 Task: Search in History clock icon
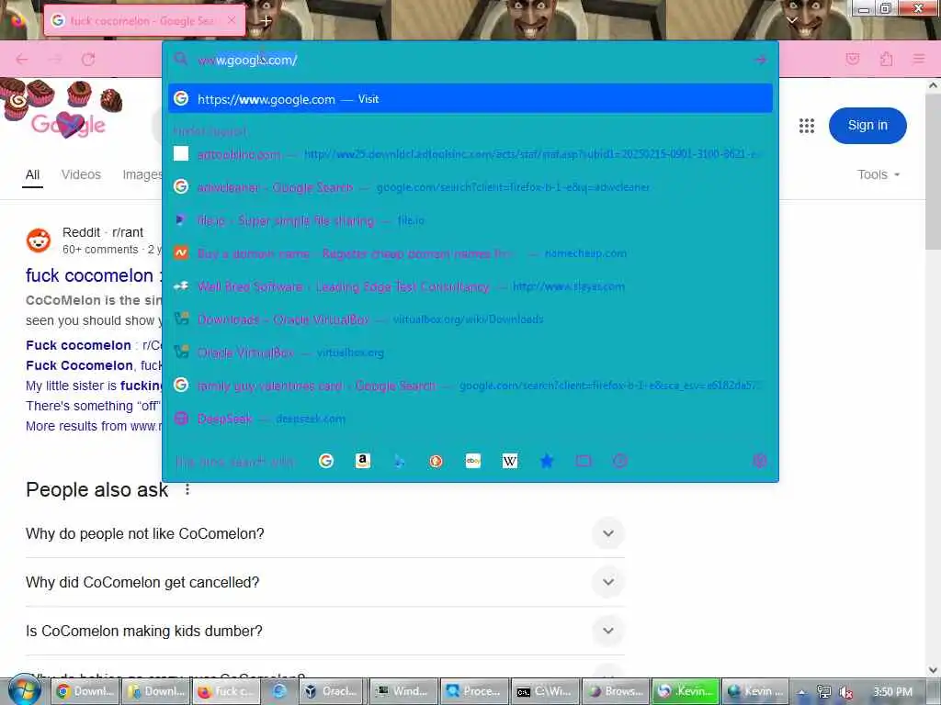tap(620, 461)
